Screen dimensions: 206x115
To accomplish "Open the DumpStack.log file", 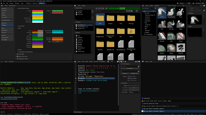I will tap(121, 45).
